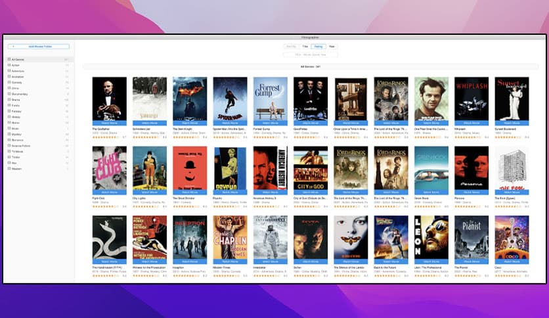Viewport: 549px width, 318px height.
Task: Click the film icon beside Fantasy genre
Action: click(x=9, y=111)
